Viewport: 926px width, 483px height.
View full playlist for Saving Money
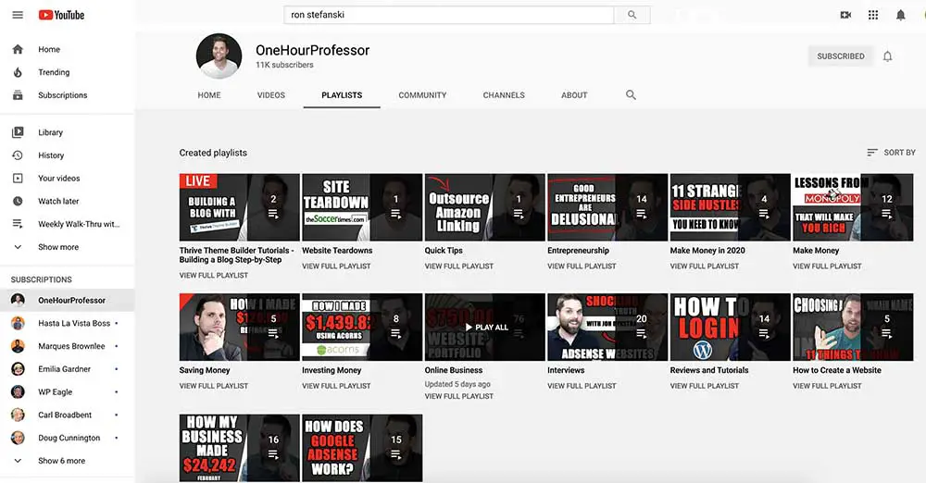point(214,386)
